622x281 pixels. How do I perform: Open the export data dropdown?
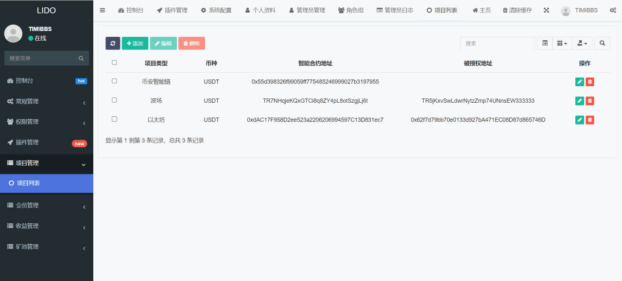(x=582, y=43)
